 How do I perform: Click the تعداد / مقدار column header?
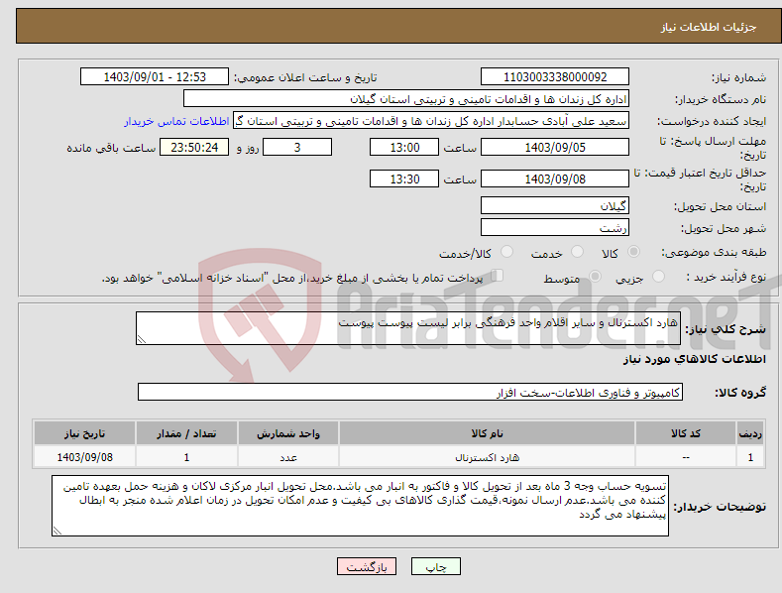coord(186,433)
